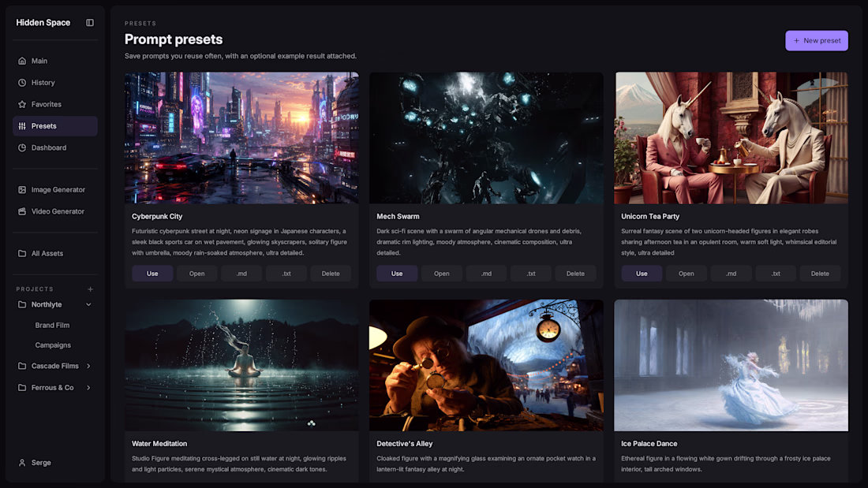Export Cyberpunk City as .md
This screenshot has height=488, width=868.
coord(241,274)
